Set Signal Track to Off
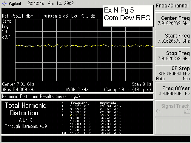Viewport: 191px width, 143px height. (x=187, y=111)
